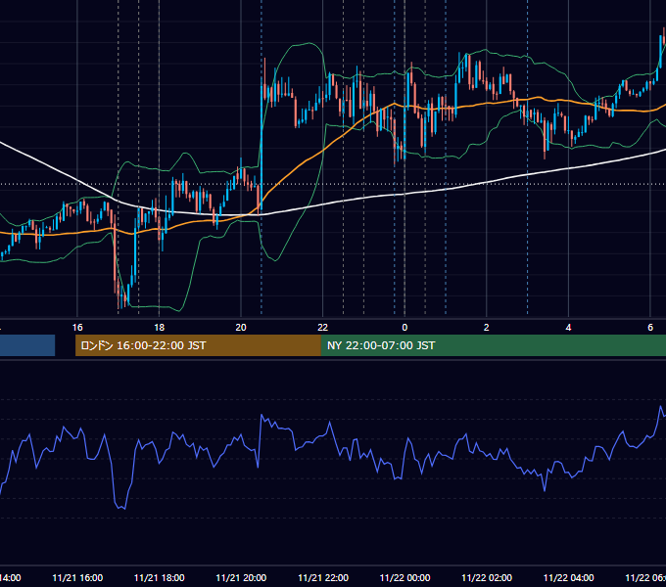Click the 11/22 02:00 date label
666x587 pixels.
pyautogui.click(x=487, y=577)
